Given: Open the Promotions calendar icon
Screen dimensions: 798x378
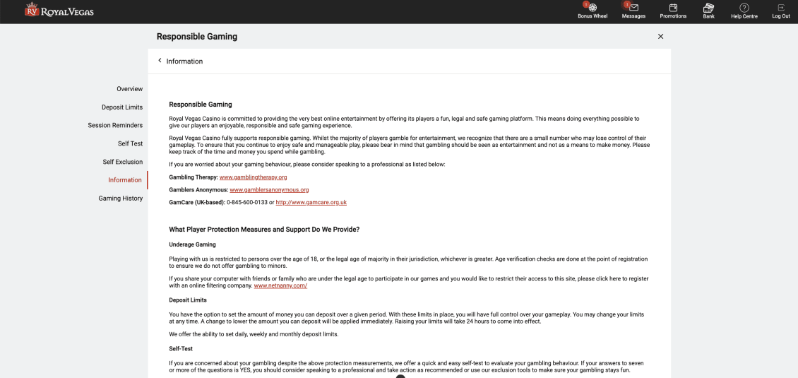Looking at the screenshot, I should tap(673, 8).
